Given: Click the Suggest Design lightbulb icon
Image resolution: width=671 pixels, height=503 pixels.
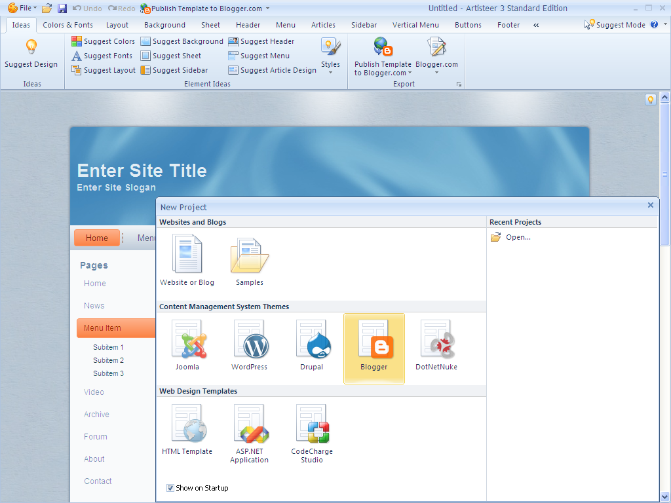Looking at the screenshot, I should coord(31,47).
